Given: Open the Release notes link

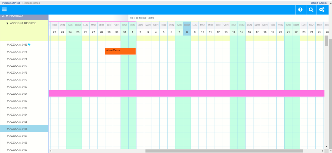Looking at the screenshot, I should point(31,3).
